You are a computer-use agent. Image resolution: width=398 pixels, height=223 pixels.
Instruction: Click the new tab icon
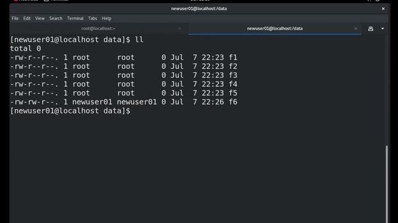(x=371, y=28)
